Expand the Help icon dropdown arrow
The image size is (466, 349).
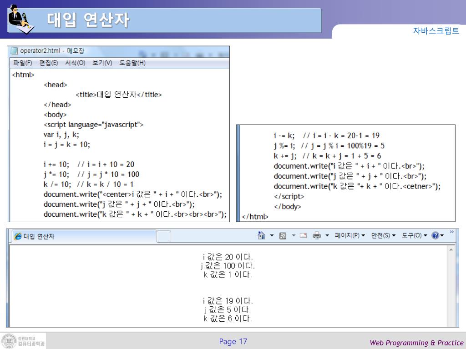pyautogui.click(x=442, y=235)
